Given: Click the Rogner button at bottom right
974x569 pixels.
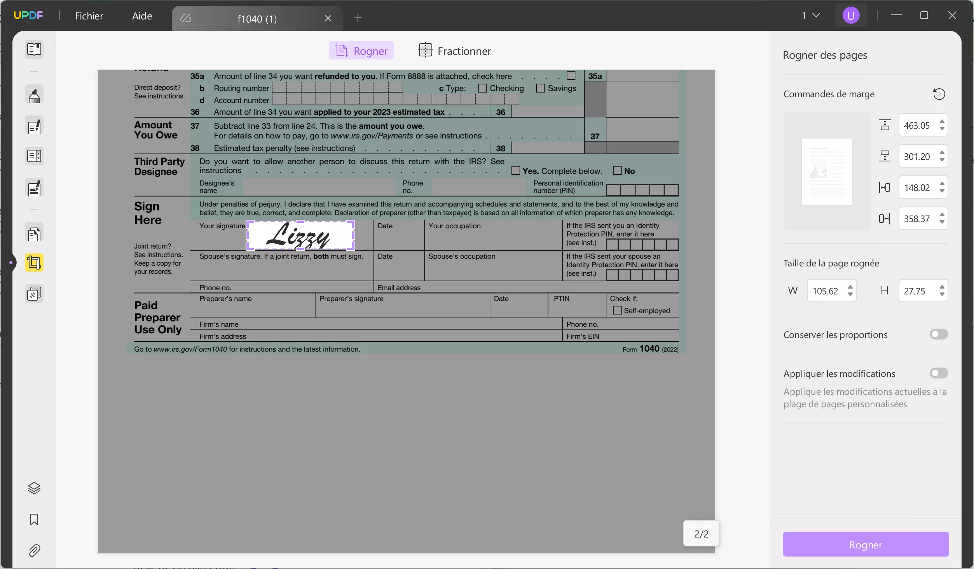Looking at the screenshot, I should 865,544.
